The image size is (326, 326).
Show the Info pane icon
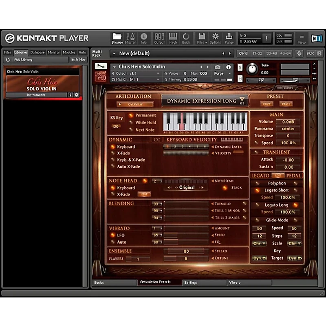pos(144,38)
